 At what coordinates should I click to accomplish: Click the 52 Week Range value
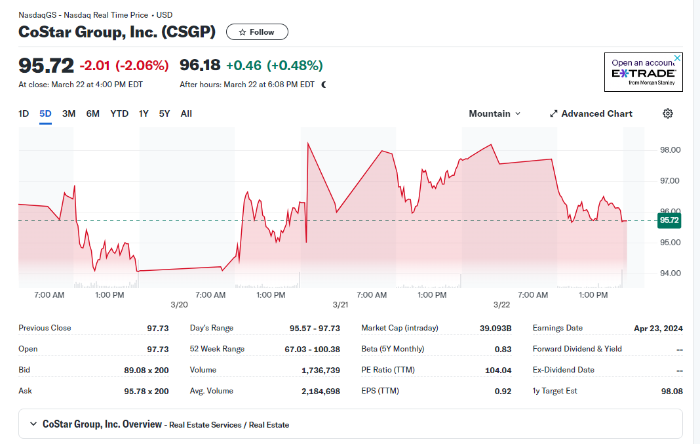tap(313, 350)
